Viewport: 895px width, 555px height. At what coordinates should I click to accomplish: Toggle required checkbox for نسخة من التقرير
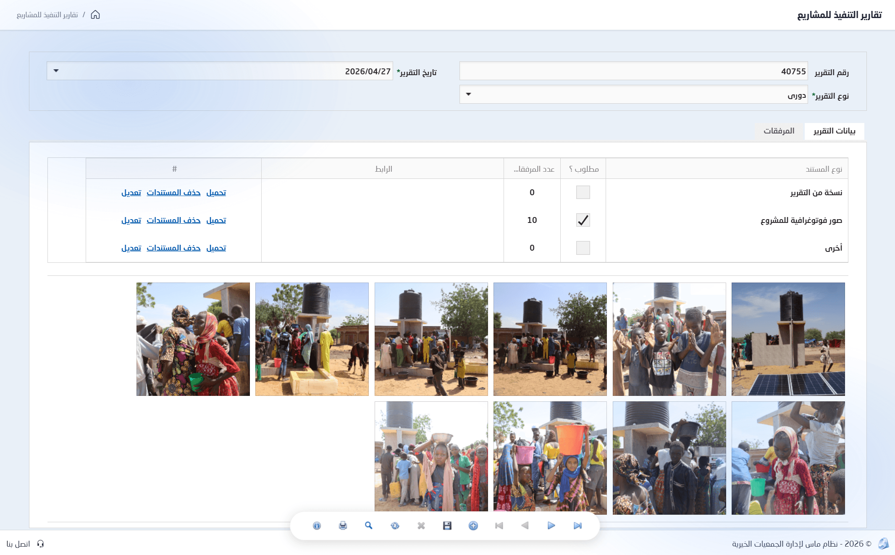click(x=583, y=192)
